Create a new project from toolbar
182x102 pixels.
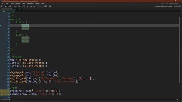click(x=6, y=6)
